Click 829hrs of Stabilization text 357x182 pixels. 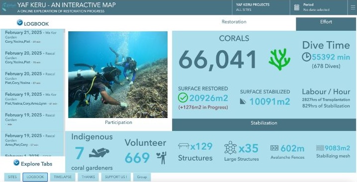point(326,106)
